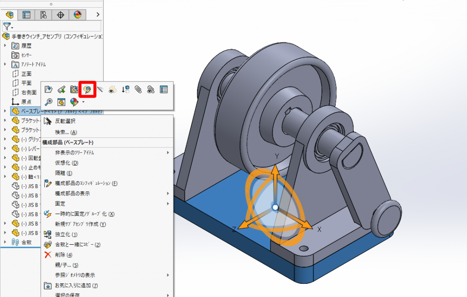Expand the 履歴 (History) tree node
Screen dimensions: 467x297
point(5,45)
